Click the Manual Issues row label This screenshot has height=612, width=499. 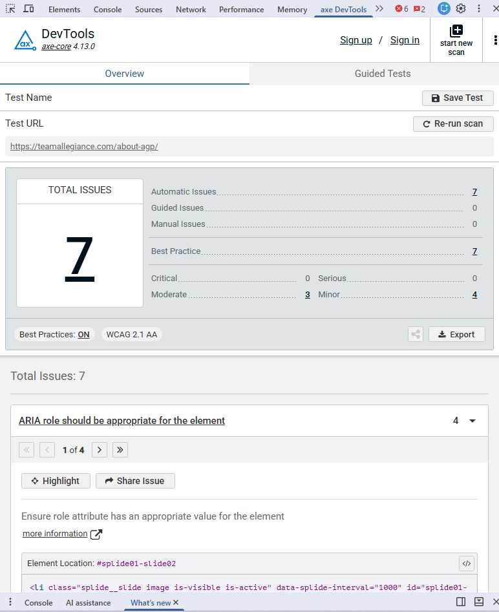178,224
